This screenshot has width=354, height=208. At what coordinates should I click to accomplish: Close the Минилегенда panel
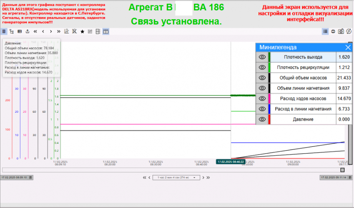[348, 47]
